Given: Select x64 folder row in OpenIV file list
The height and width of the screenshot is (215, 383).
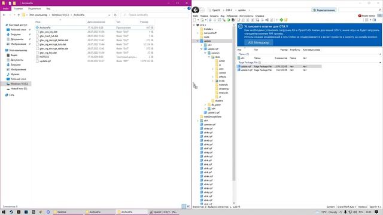Looking at the screenshot, I should (x=279, y=59).
